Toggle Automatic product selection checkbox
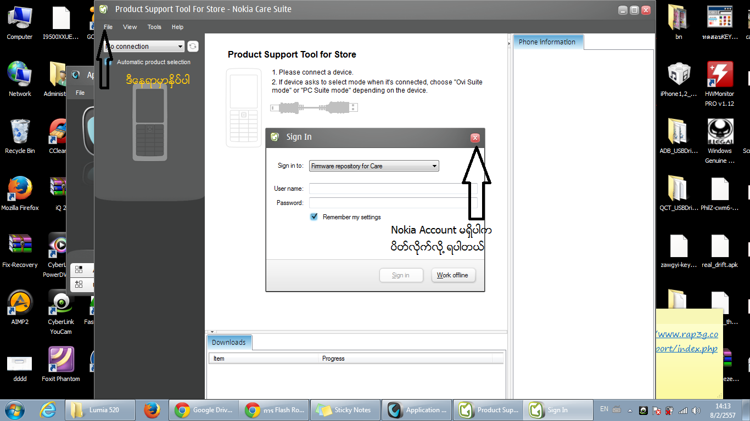Viewport: 750px width, 421px height. pos(109,62)
